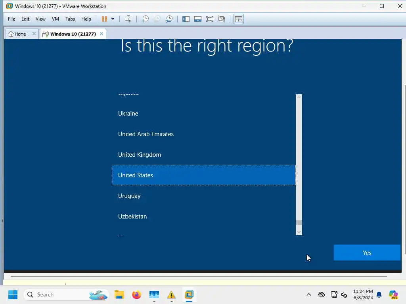Click the region list scroll up arrow
This screenshot has width=406, height=304.
(299, 97)
